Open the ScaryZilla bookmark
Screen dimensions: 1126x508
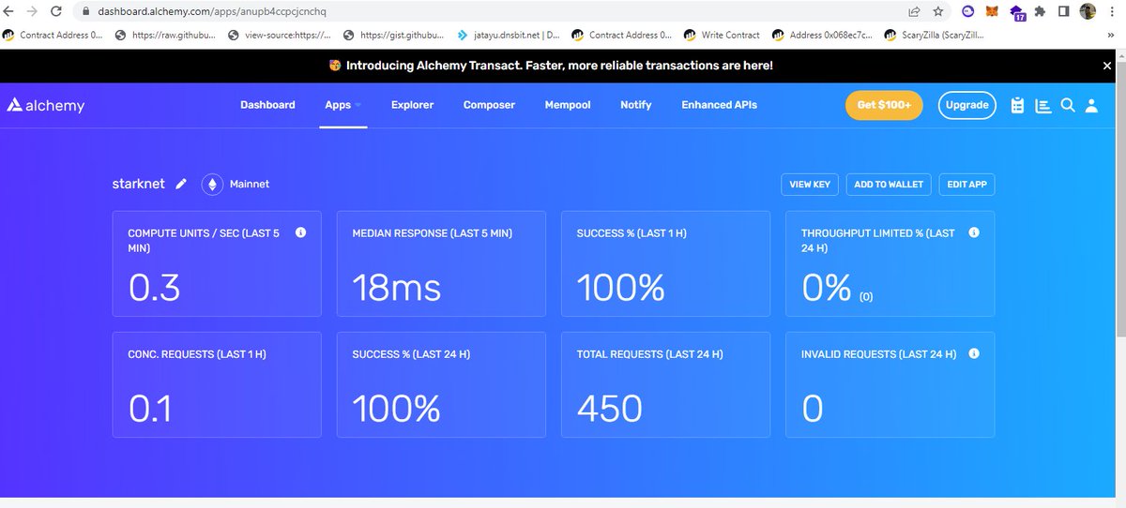point(935,36)
